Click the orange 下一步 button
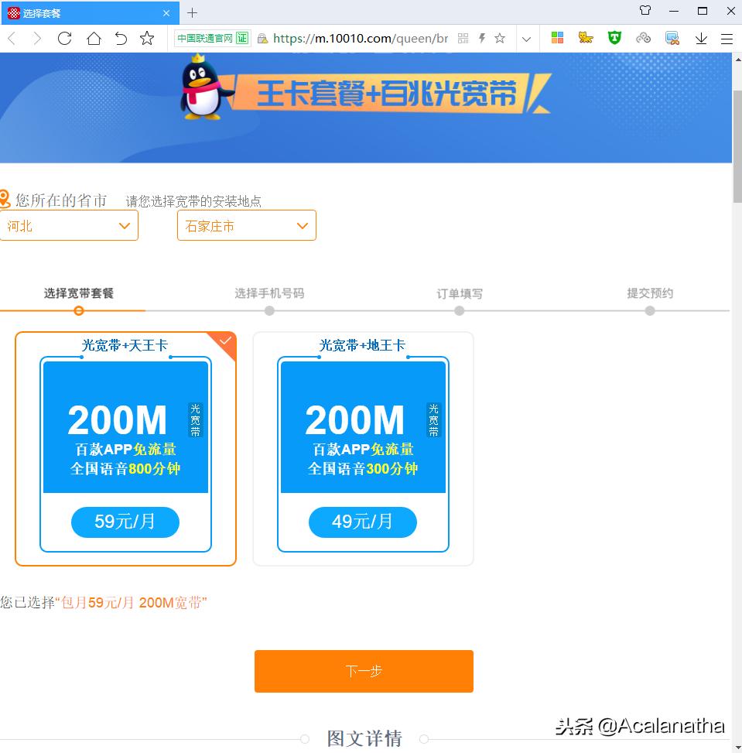This screenshot has height=753, width=742. point(364,672)
